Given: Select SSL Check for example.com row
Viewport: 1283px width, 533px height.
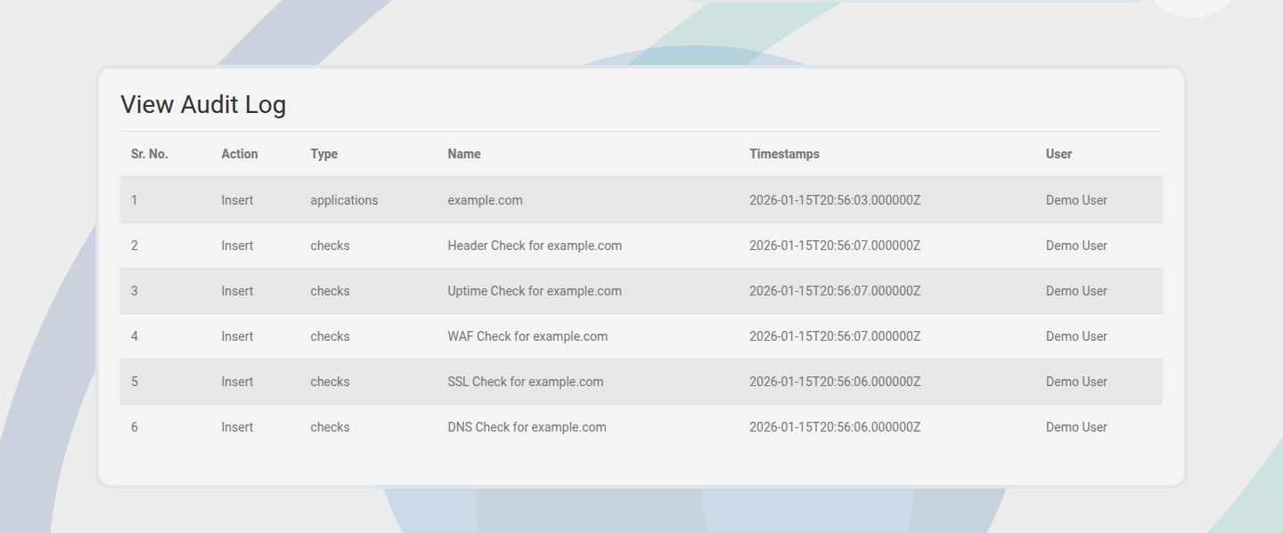Looking at the screenshot, I should coord(525,381).
